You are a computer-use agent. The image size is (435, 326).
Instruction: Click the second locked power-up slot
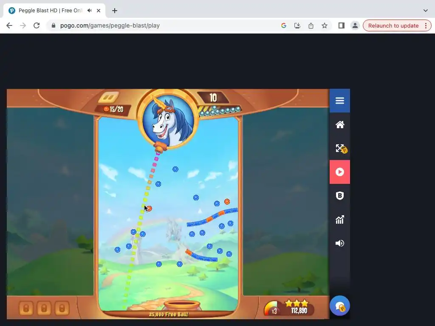[x=44, y=308]
